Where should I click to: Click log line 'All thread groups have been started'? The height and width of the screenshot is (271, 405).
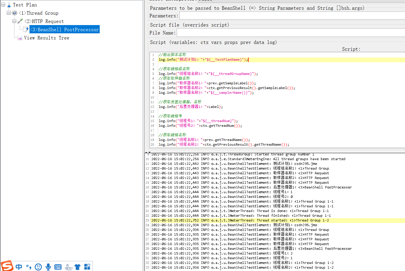tap(248, 159)
